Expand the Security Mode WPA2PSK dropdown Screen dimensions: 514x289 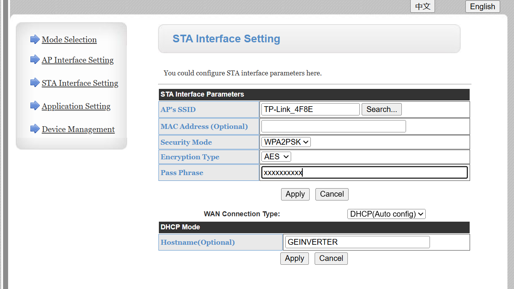click(286, 142)
